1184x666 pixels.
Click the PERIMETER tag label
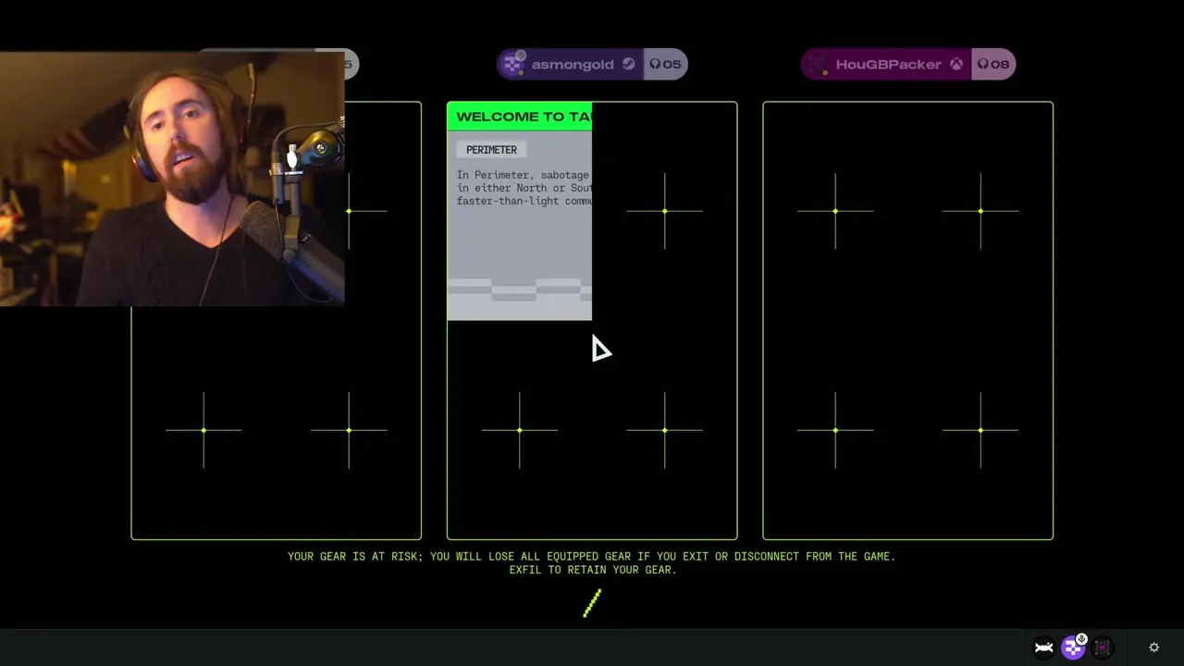coord(491,150)
